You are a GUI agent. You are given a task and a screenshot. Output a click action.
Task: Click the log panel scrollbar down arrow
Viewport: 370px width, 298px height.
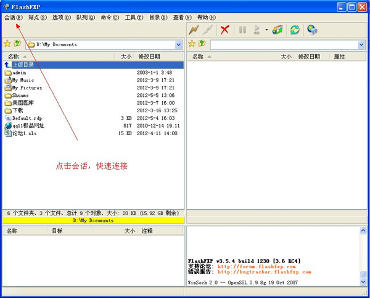pos(363,281)
